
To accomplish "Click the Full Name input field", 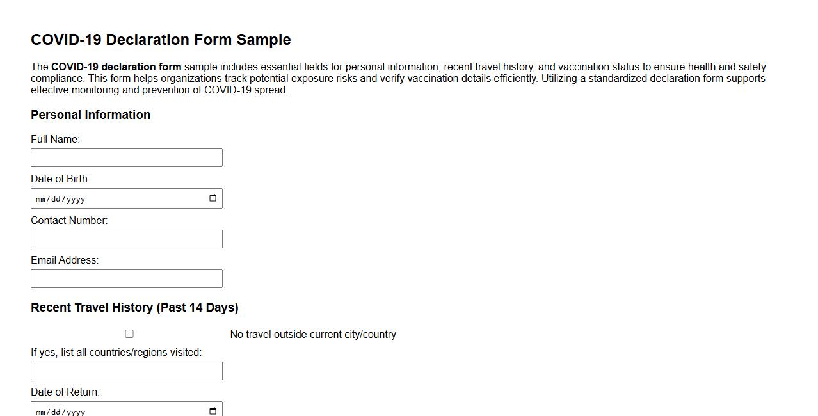I will coord(126,157).
